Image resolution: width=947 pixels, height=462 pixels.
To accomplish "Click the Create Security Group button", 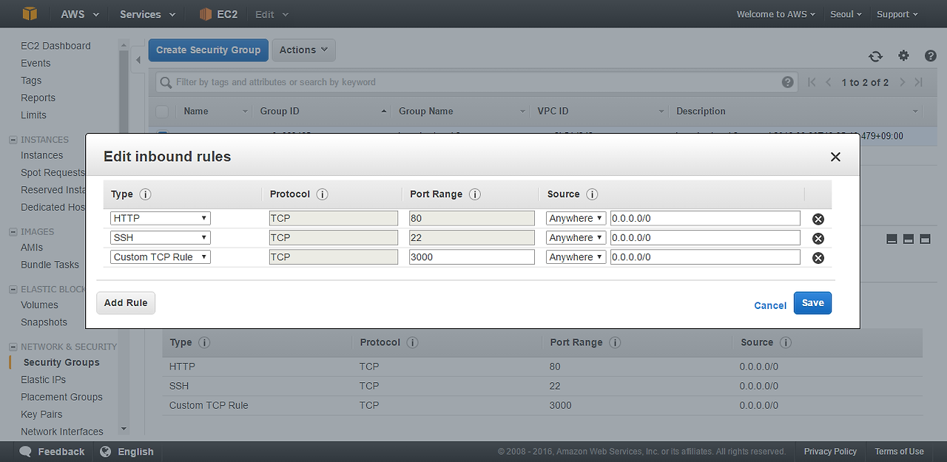I will click(x=209, y=50).
